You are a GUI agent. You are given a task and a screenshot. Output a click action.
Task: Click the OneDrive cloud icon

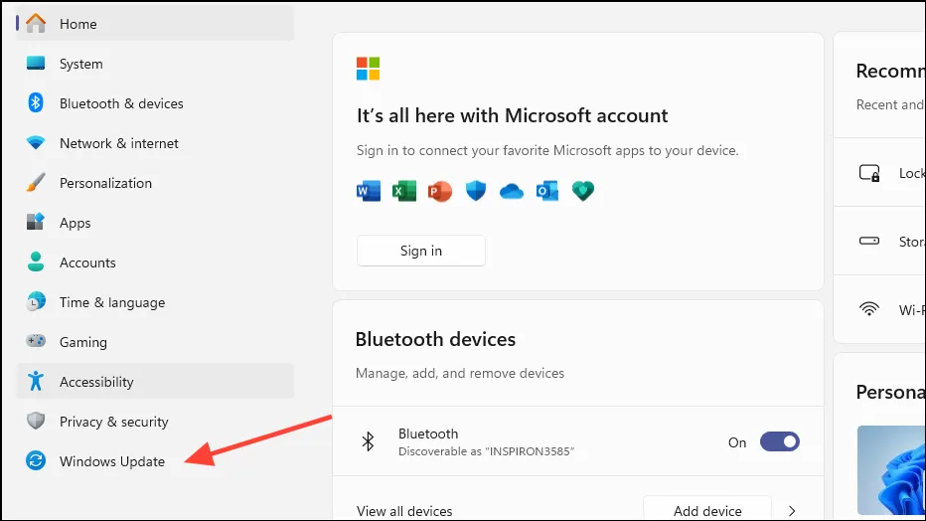512,191
